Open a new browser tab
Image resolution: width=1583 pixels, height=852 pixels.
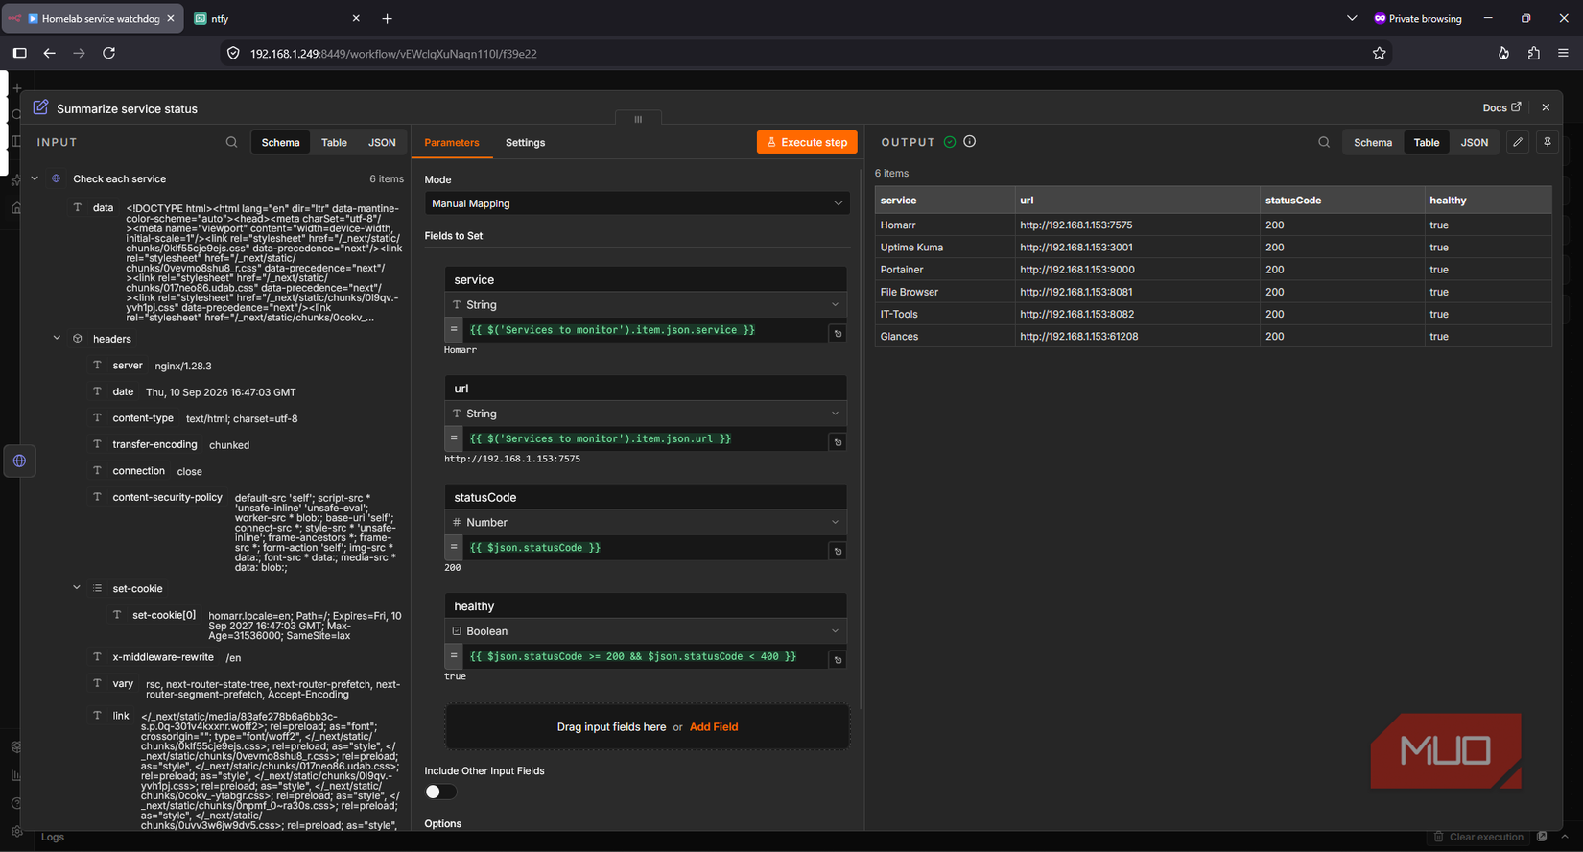[387, 18]
